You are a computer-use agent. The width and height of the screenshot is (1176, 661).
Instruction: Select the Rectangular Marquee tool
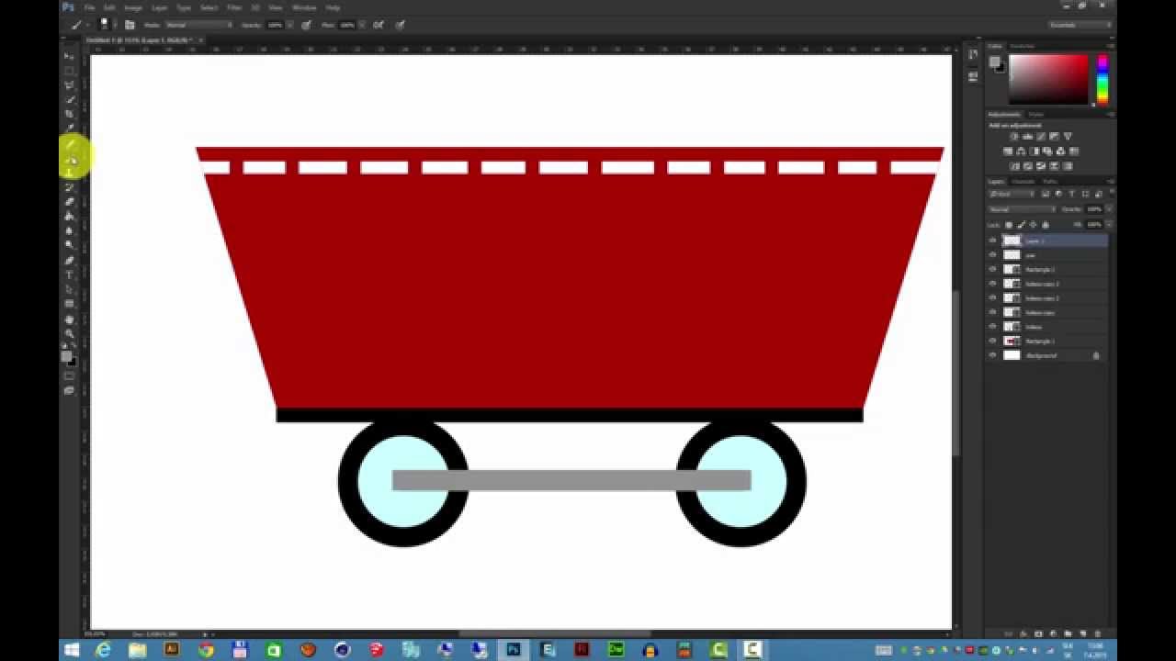69,71
